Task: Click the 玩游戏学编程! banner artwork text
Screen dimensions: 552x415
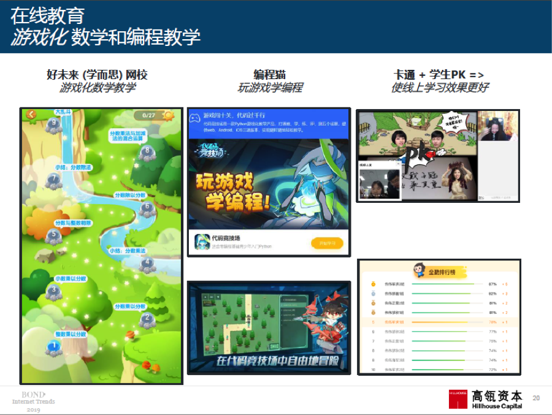Action: [232, 192]
